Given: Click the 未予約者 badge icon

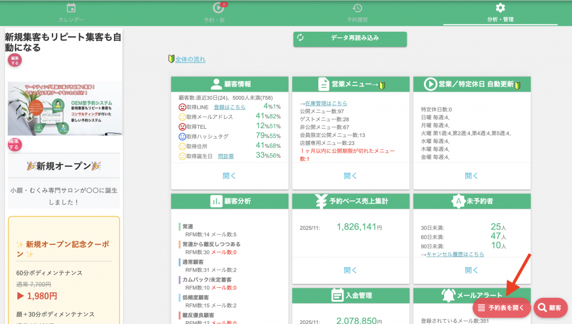Looking at the screenshot, I should coord(458,201).
